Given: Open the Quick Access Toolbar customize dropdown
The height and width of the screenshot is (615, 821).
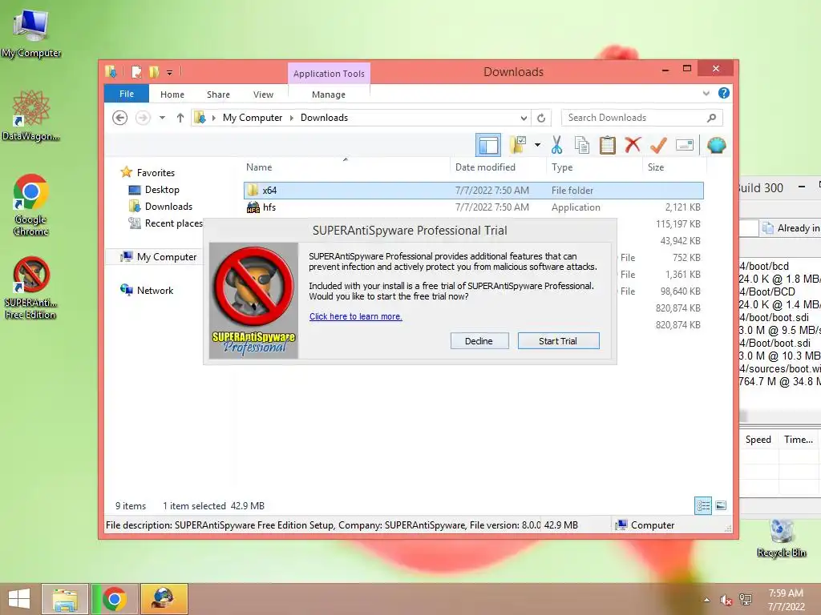Looking at the screenshot, I should click(x=170, y=72).
